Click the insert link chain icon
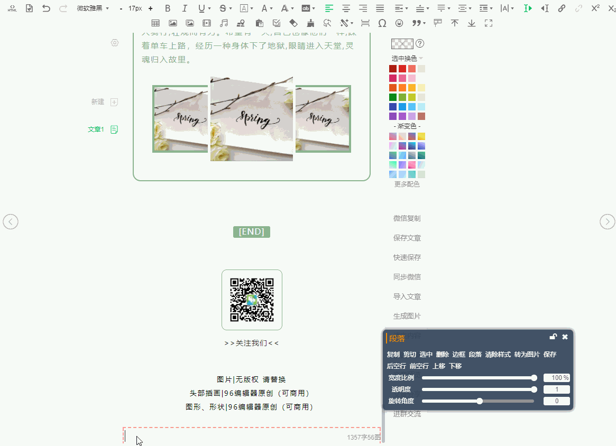 coord(562,8)
